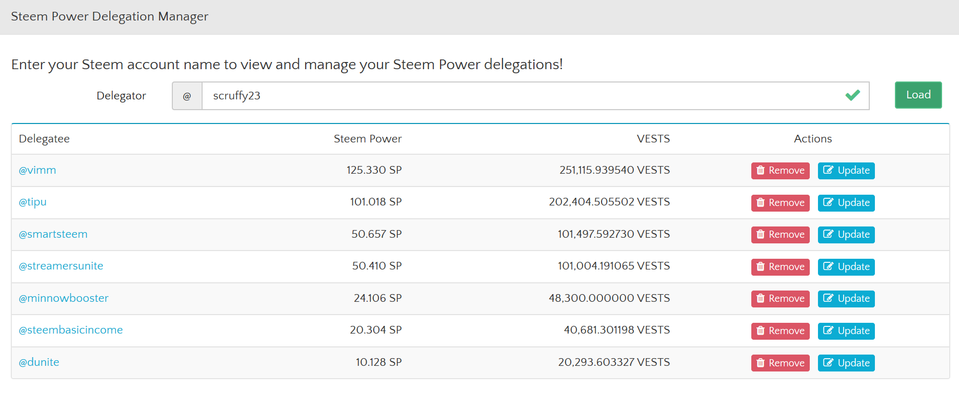959x393 pixels.
Task: Open the @minnowbooster account link
Action: pos(64,298)
